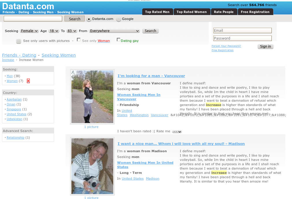
Task: Click the Search button next to Everywhere
Action: (x=150, y=31)
